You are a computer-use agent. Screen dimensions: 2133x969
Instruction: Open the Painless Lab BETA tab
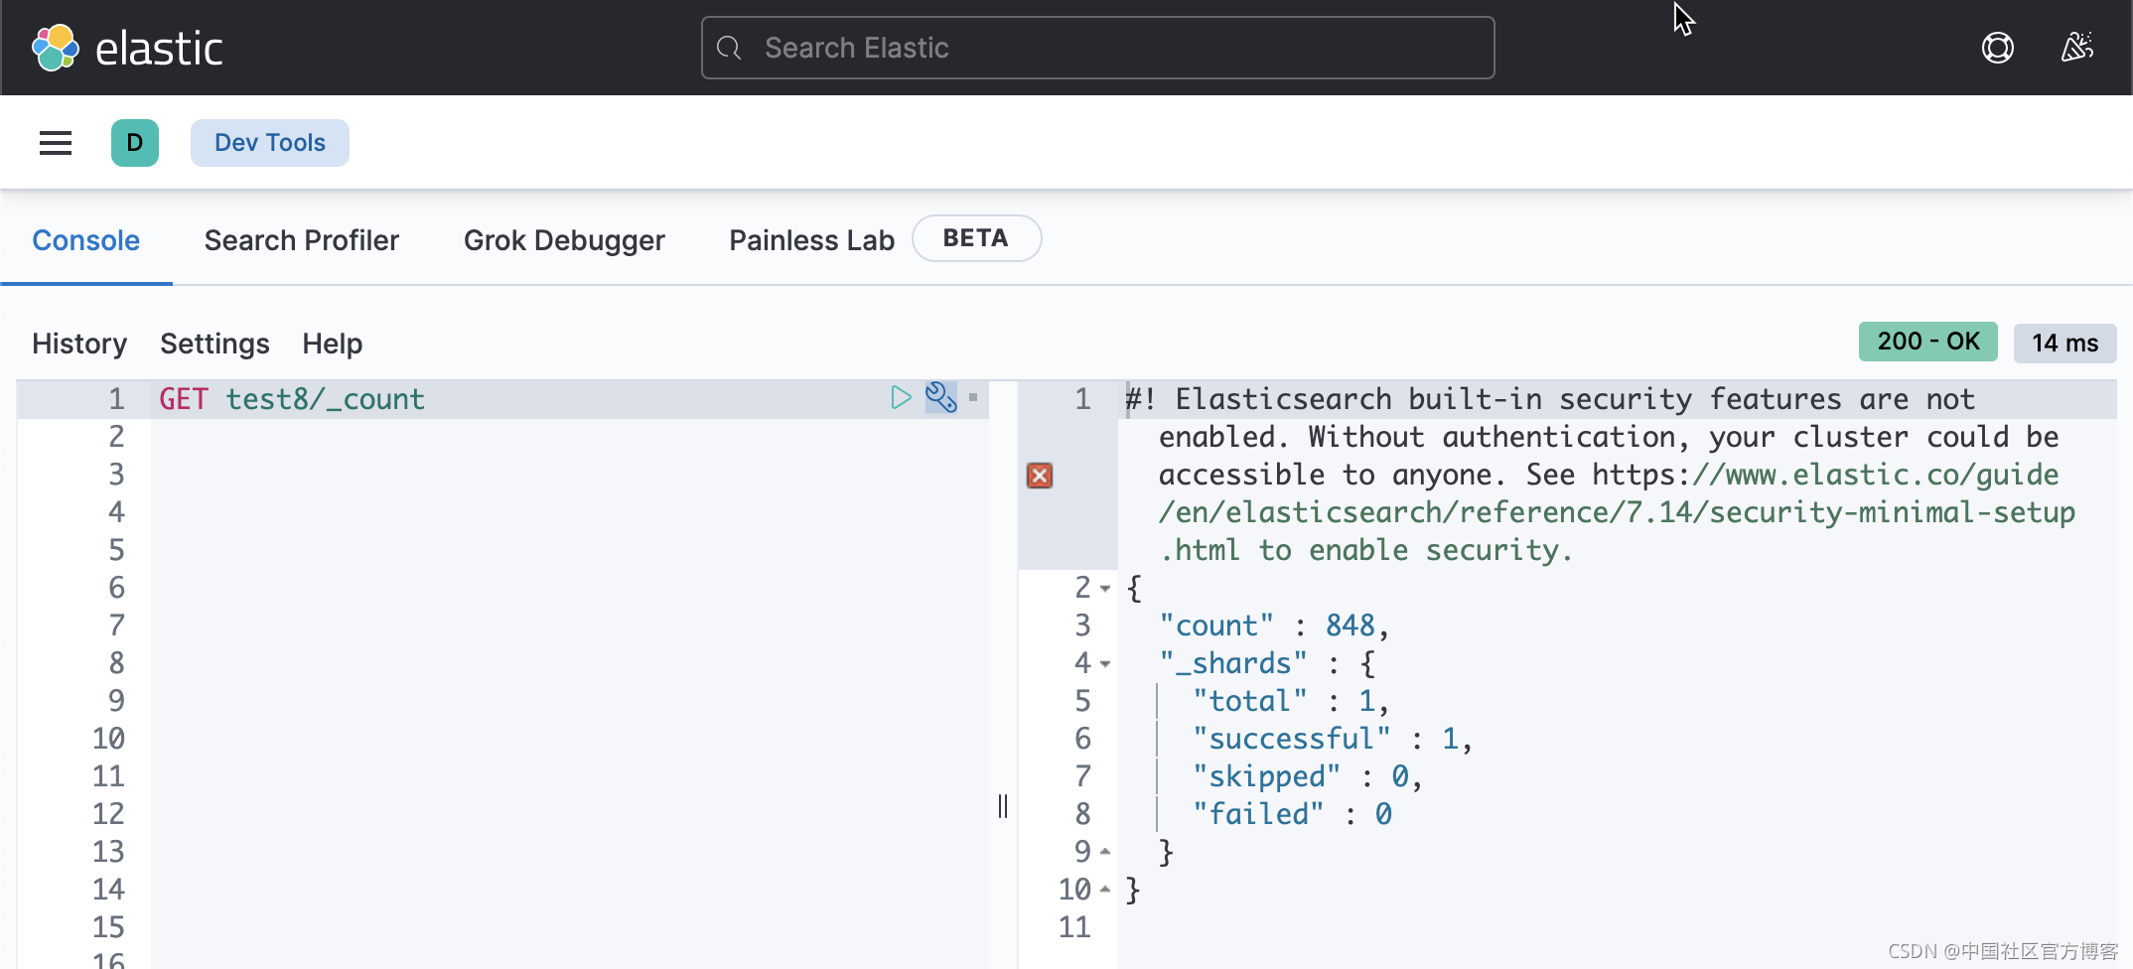click(x=811, y=239)
